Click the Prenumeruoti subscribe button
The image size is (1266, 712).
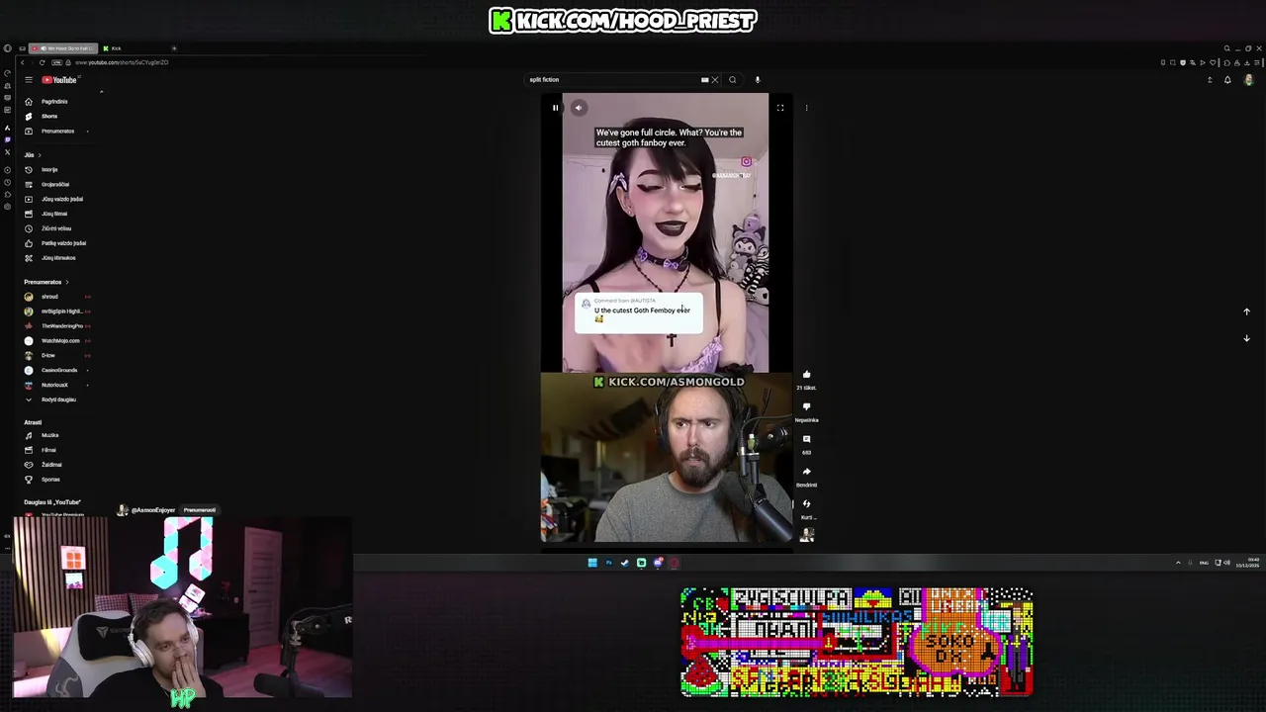(x=199, y=510)
